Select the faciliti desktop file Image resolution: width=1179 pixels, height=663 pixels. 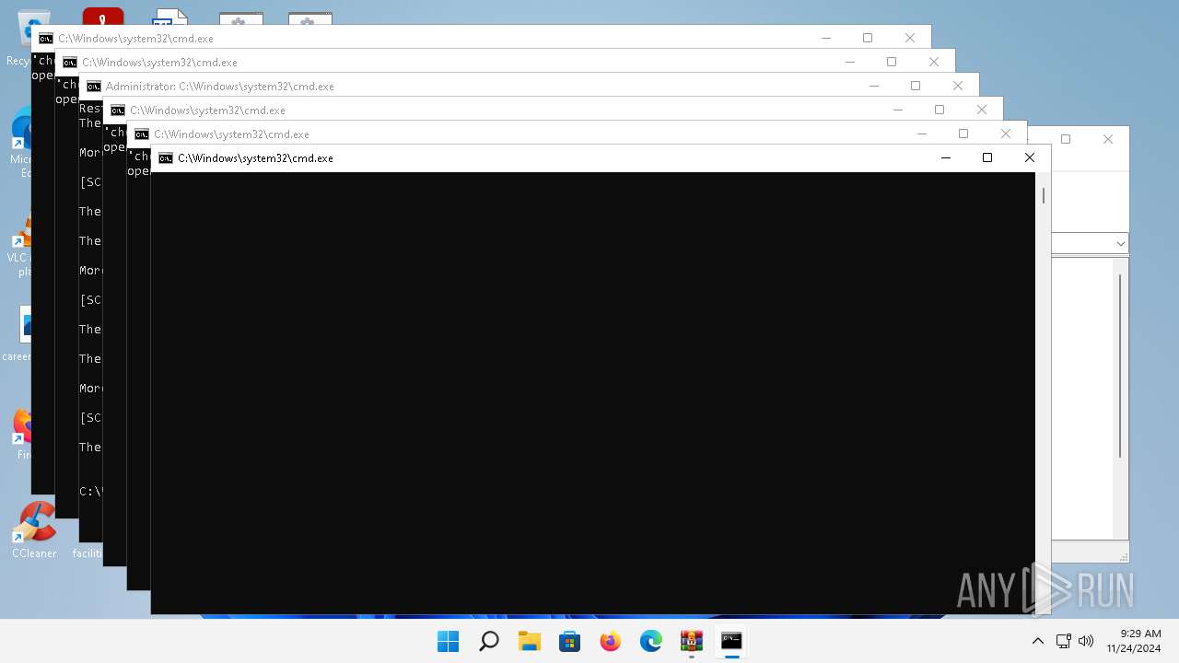pos(87,553)
